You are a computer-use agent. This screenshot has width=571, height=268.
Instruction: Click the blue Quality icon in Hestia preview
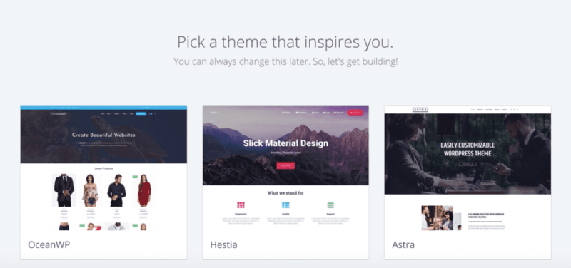click(x=285, y=205)
